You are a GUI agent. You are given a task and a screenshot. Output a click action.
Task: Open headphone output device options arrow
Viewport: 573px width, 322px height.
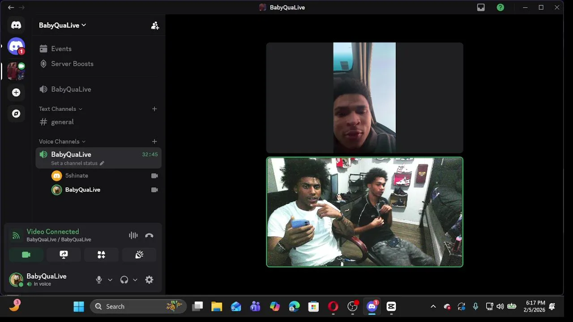click(135, 280)
